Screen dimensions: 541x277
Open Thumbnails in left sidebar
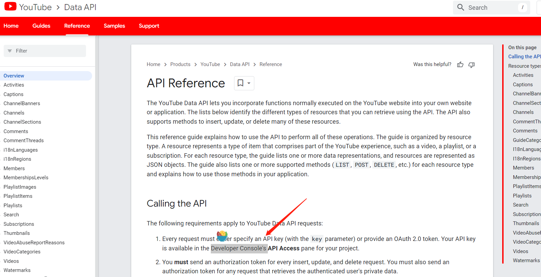[x=17, y=233]
